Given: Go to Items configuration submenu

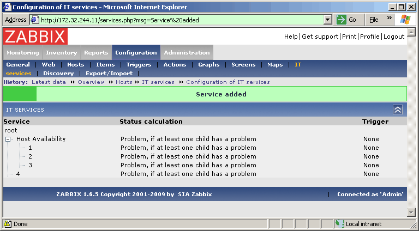Looking at the screenshot, I should pyautogui.click(x=105, y=64).
